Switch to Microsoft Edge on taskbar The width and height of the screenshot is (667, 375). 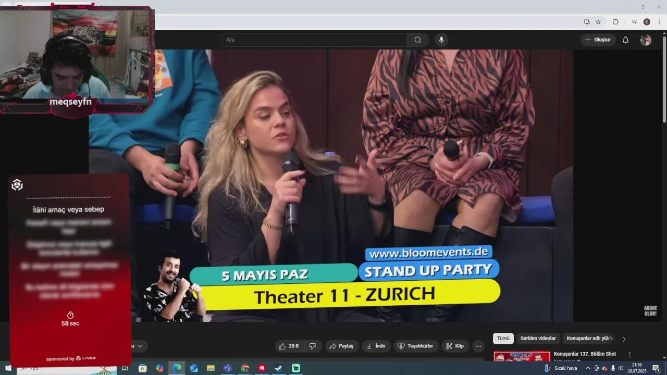tap(177, 368)
